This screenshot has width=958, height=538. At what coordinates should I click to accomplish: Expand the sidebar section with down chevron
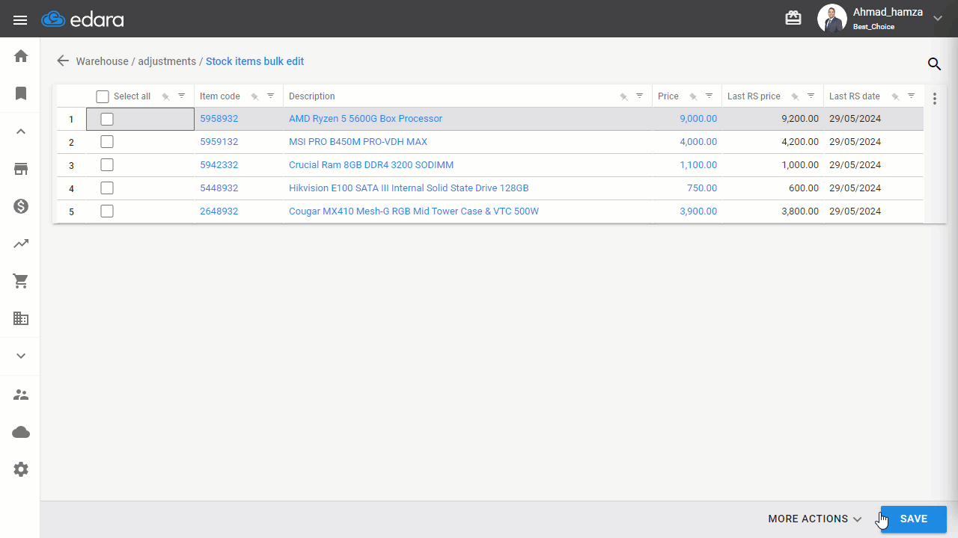[x=21, y=356]
